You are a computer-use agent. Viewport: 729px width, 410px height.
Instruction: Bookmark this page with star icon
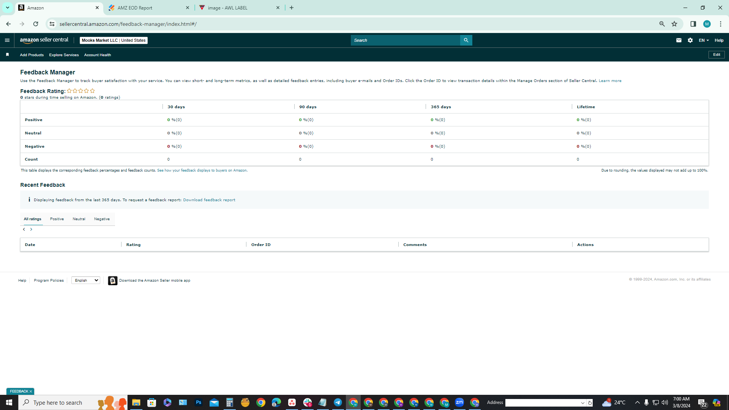pos(674,24)
